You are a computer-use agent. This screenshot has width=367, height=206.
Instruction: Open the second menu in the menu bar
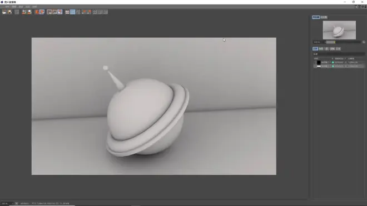point(14,7)
